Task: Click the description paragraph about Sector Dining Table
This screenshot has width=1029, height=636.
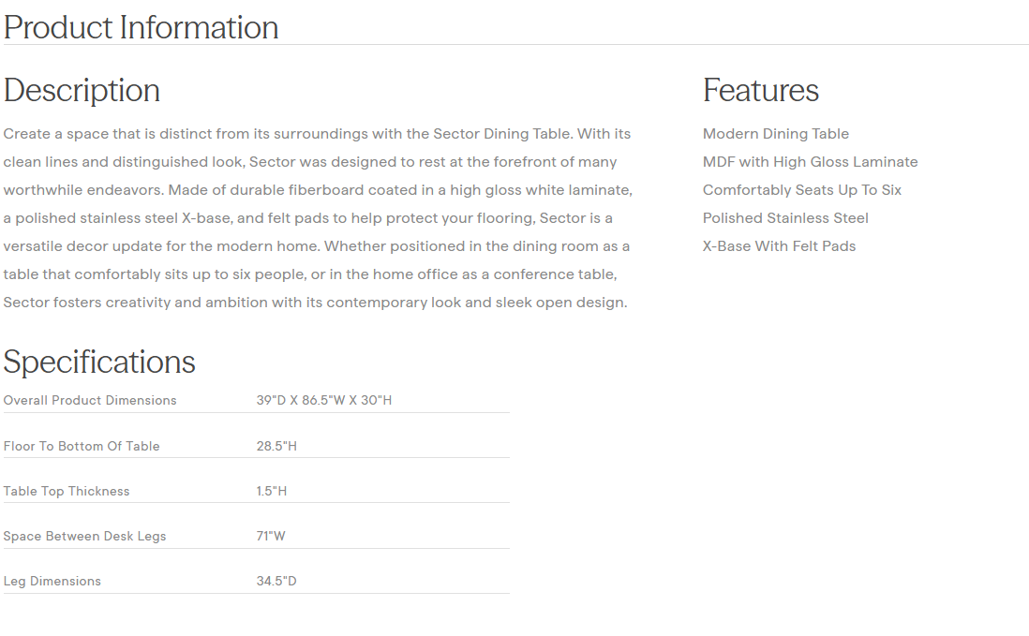Action: click(x=317, y=218)
